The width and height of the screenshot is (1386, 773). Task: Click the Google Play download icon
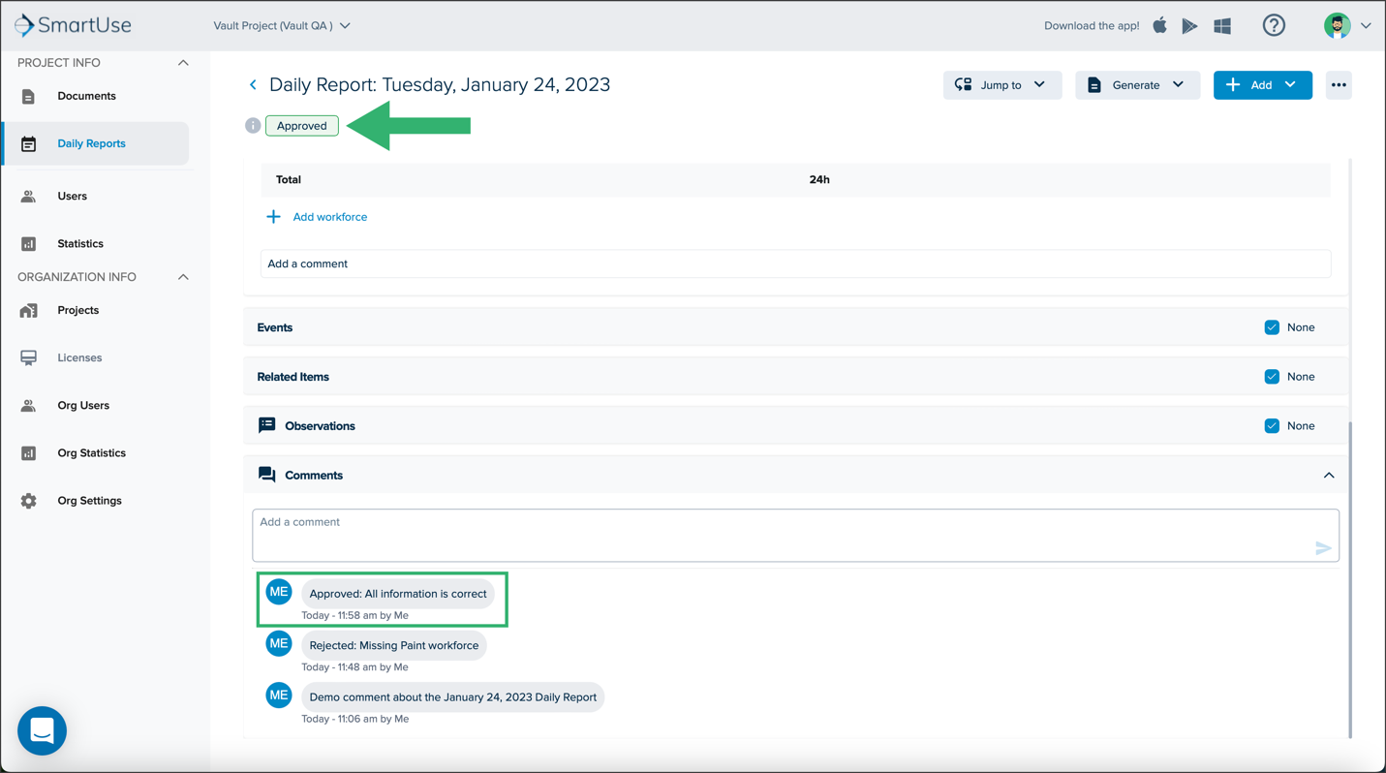tap(1189, 26)
